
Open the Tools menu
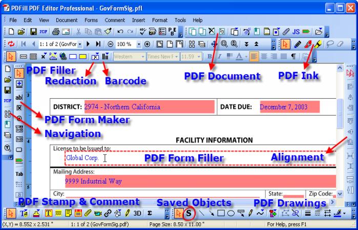pyautogui.click(x=180, y=20)
